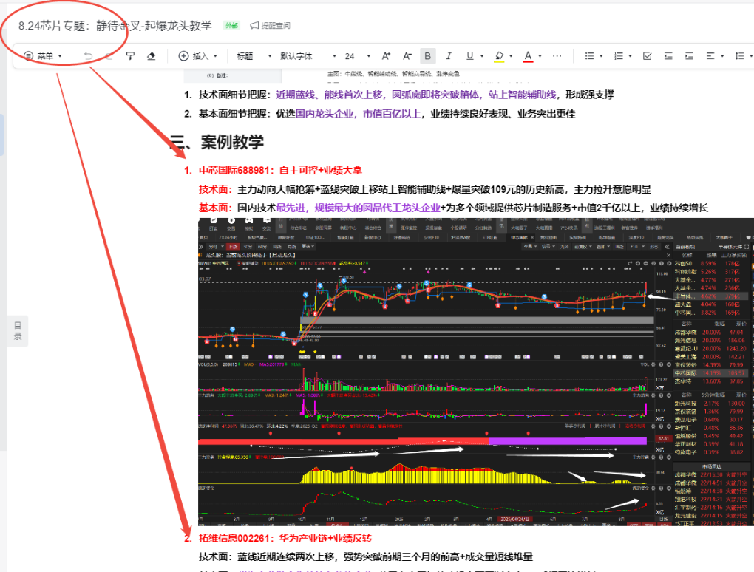Click the text 技术面细节把握：
The image size is (754, 572).
237,95
